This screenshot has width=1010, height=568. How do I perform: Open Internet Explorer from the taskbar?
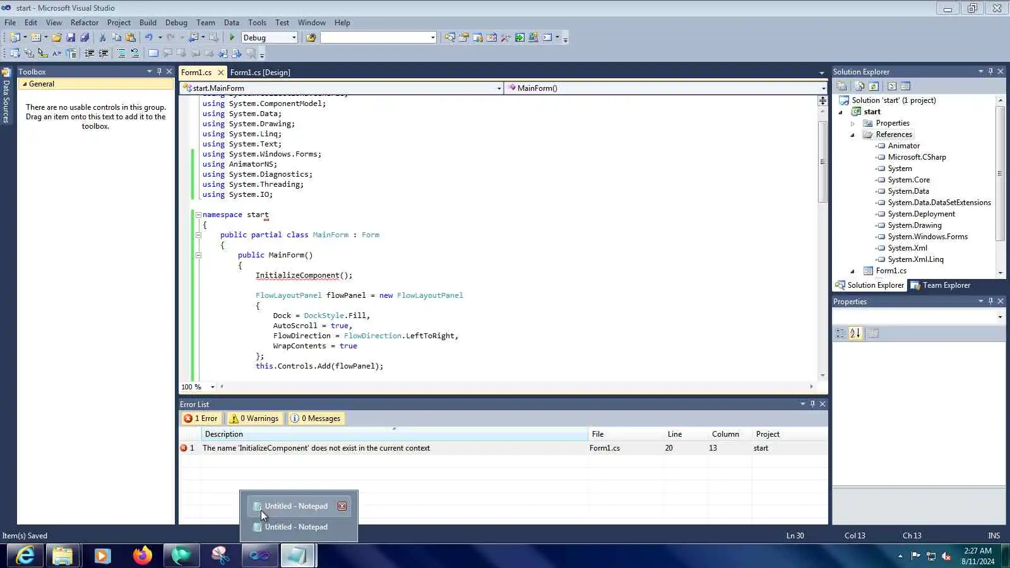26,556
